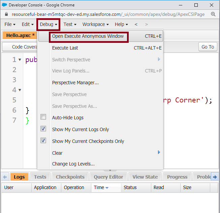This screenshot has width=220, height=213.
Task: Click the User column header
Action: click(17, 187)
